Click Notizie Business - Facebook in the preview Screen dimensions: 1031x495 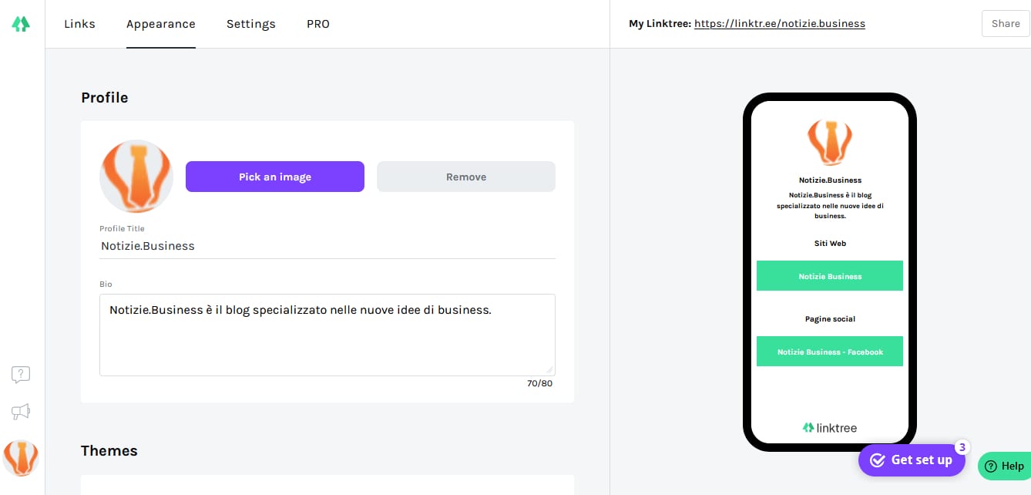(830, 352)
